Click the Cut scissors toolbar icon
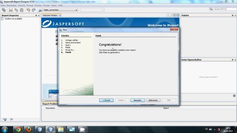 [x=11, y=10]
